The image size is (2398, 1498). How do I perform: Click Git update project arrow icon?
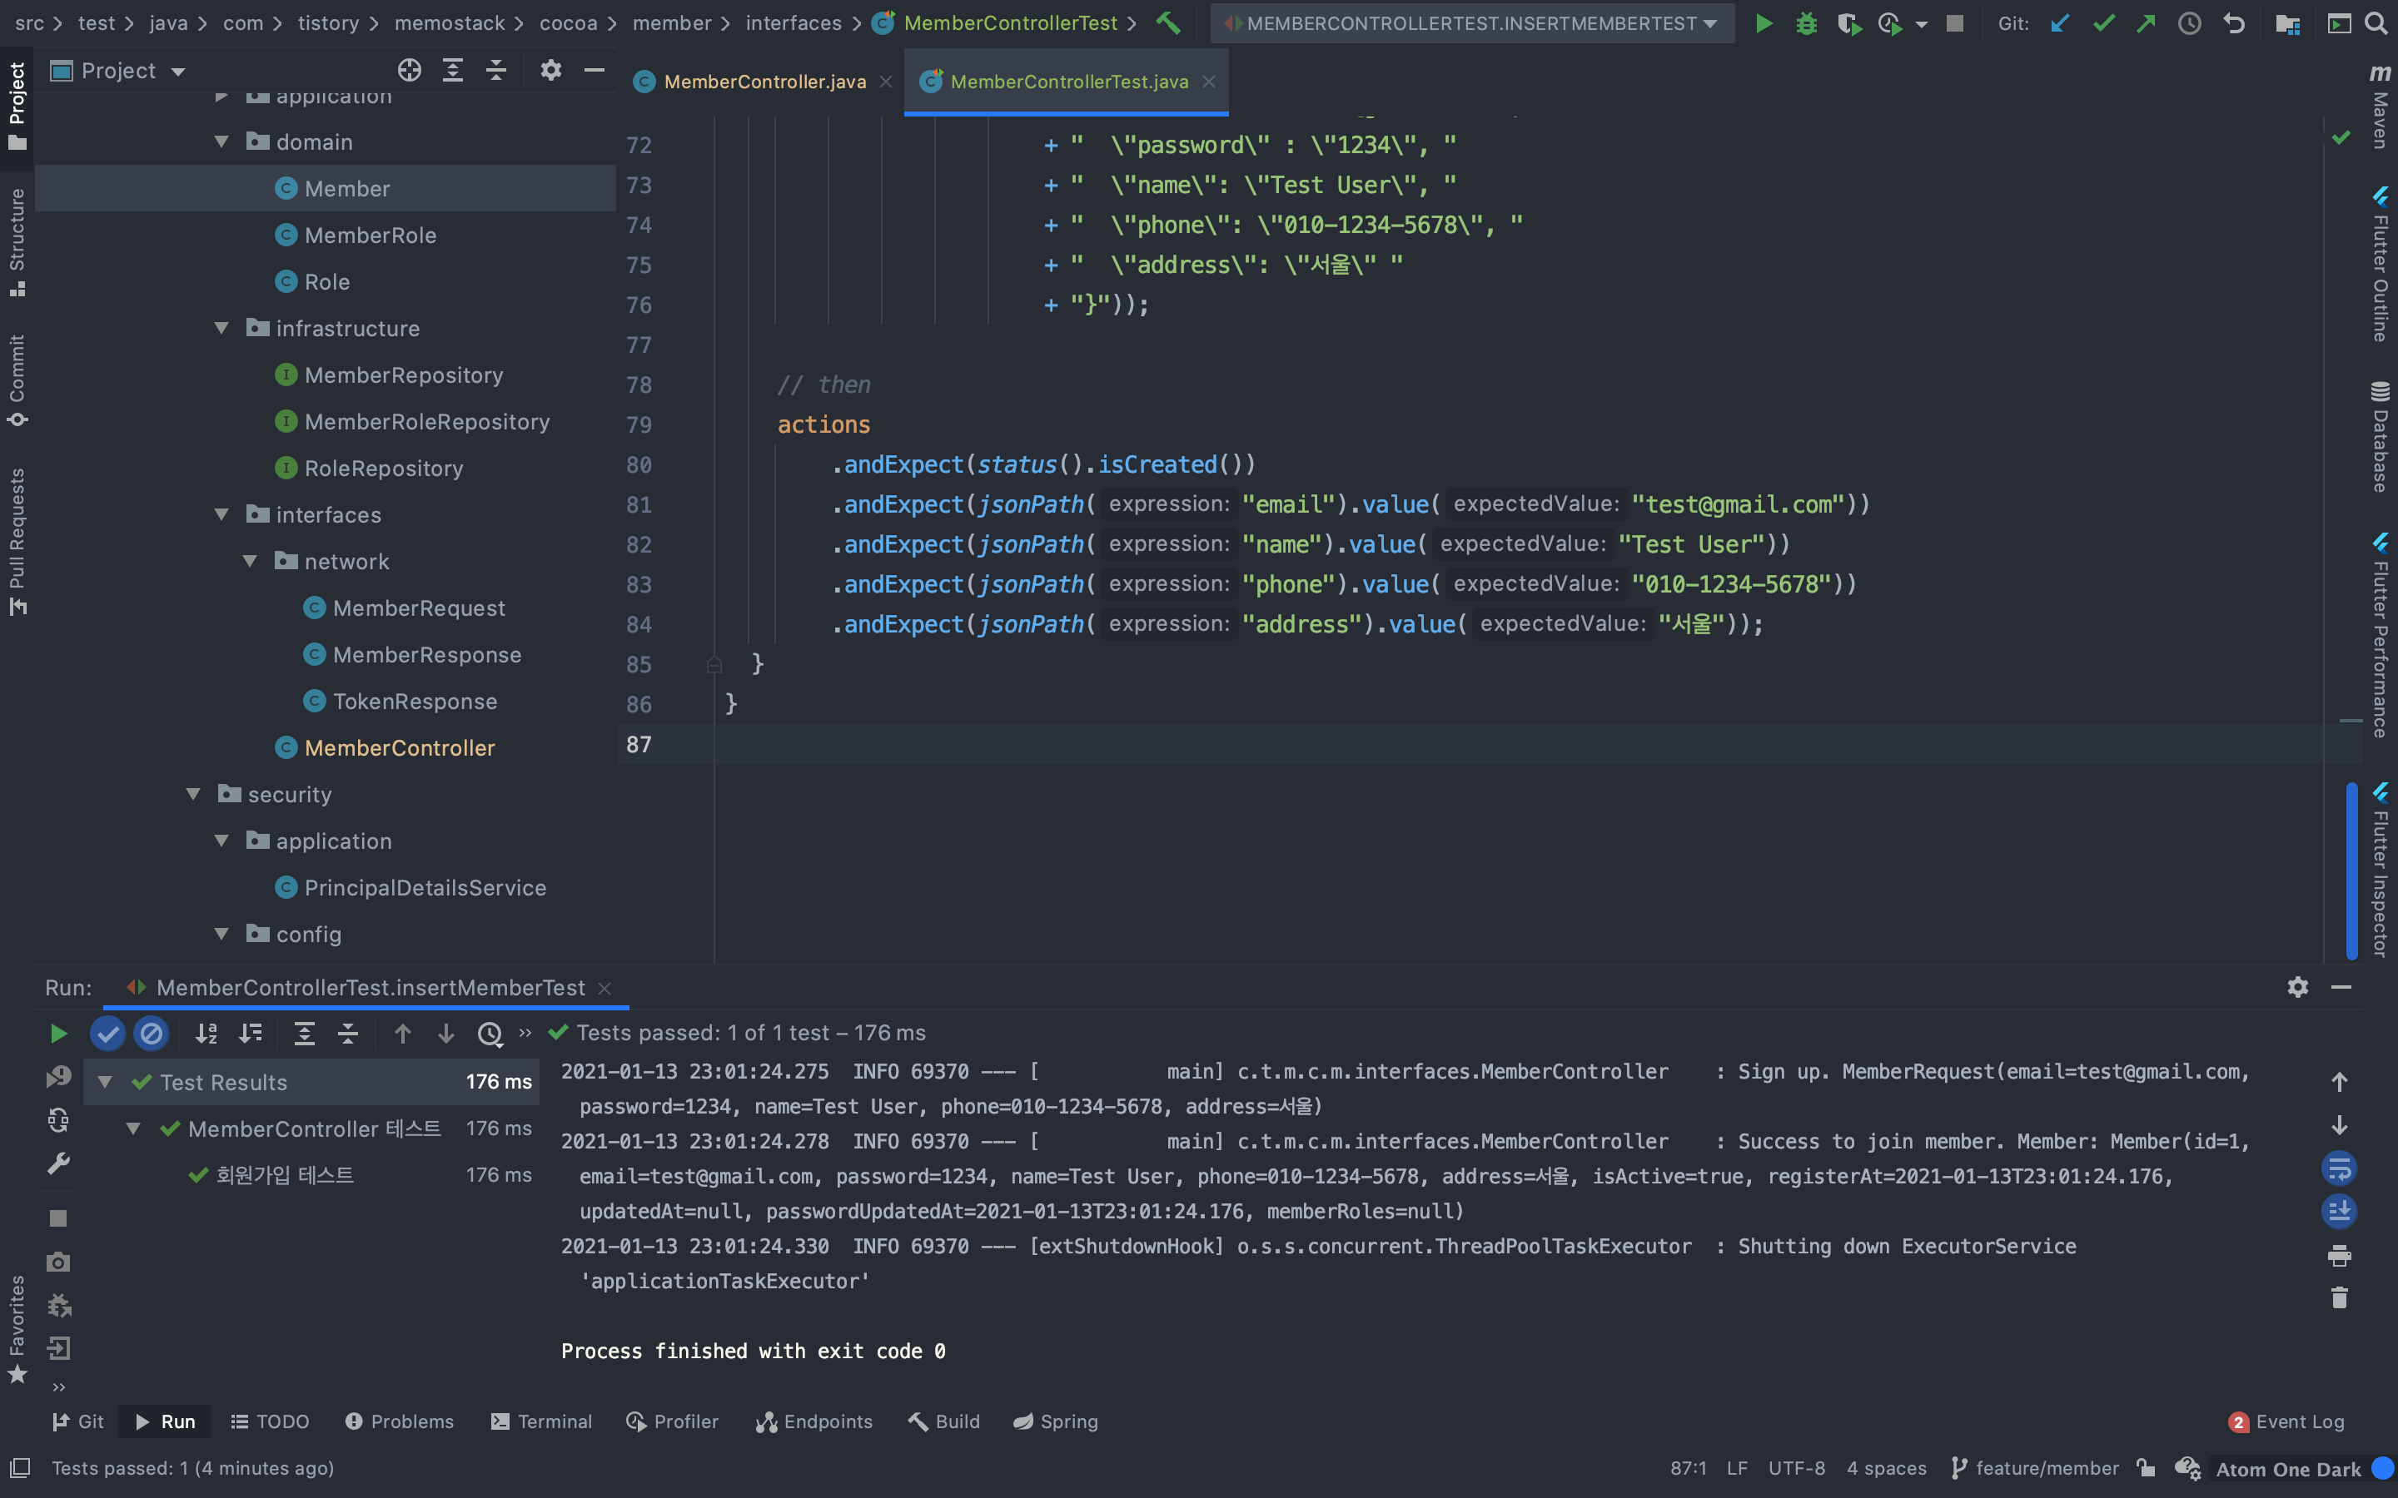tap(2060, 22)
